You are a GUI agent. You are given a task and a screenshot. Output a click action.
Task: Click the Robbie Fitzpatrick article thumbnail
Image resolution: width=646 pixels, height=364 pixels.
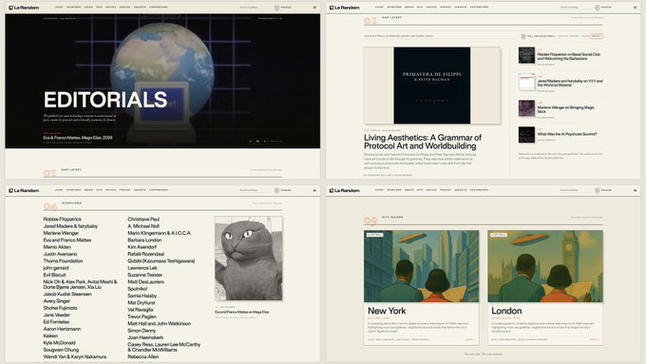[x=526, y=55]
